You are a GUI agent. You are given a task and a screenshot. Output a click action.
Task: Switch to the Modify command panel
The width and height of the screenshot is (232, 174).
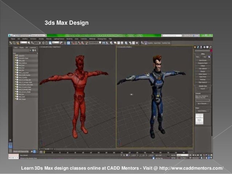[198, 47]
